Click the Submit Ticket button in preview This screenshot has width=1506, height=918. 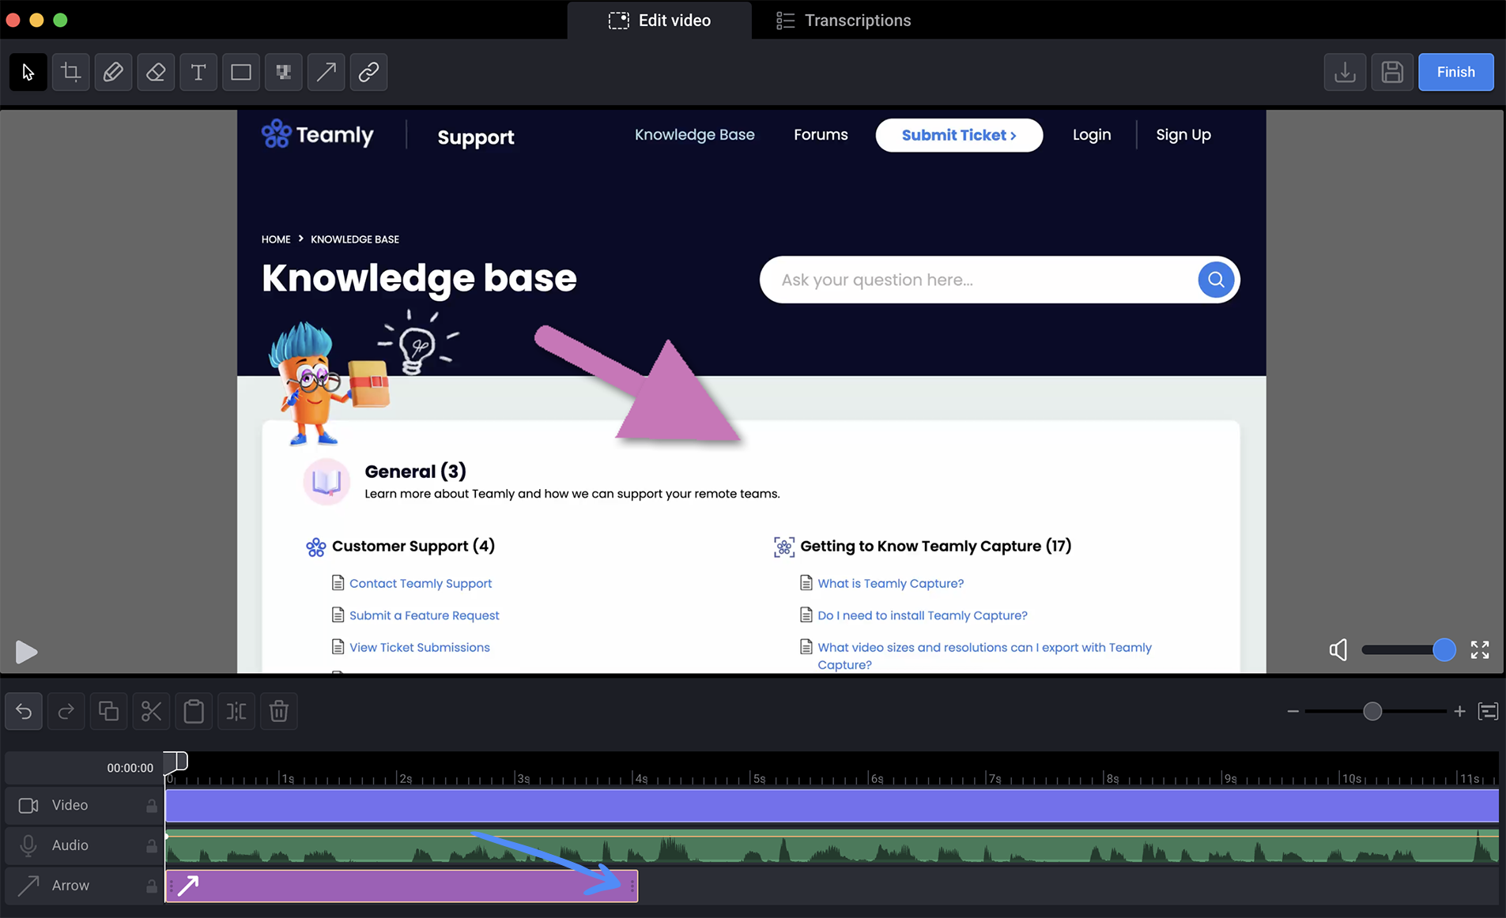[959, 135]
